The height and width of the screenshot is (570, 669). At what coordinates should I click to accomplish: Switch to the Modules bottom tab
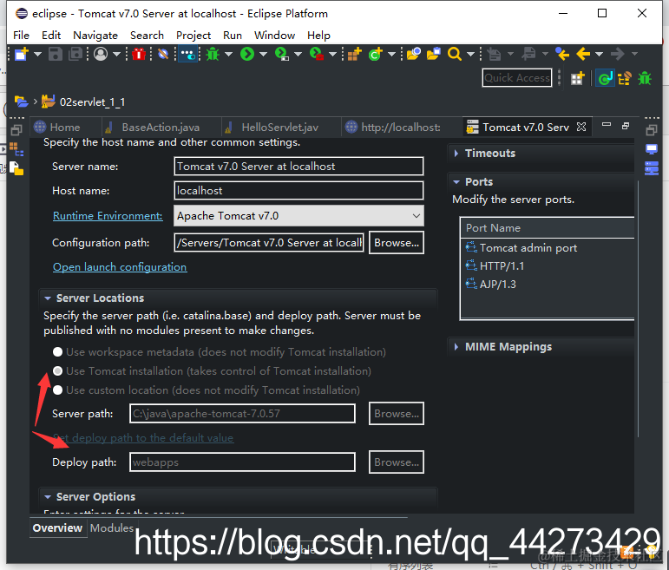(112, 528)
